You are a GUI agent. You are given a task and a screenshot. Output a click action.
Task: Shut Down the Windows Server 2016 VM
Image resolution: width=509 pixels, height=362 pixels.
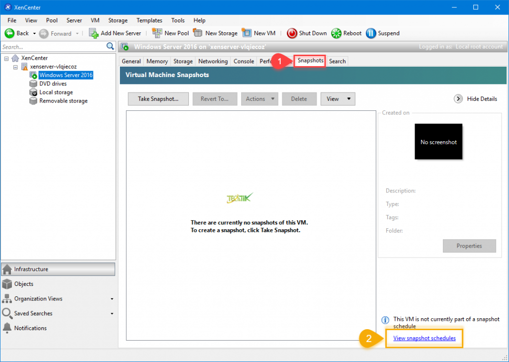click(x=306, y=33)
